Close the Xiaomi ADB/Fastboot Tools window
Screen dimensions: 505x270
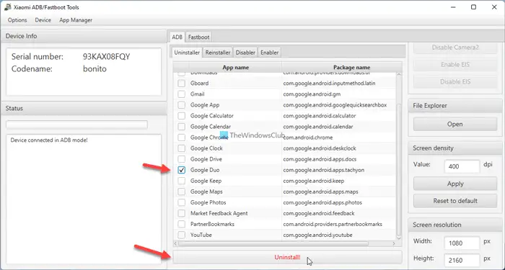(x=494, y=7)
